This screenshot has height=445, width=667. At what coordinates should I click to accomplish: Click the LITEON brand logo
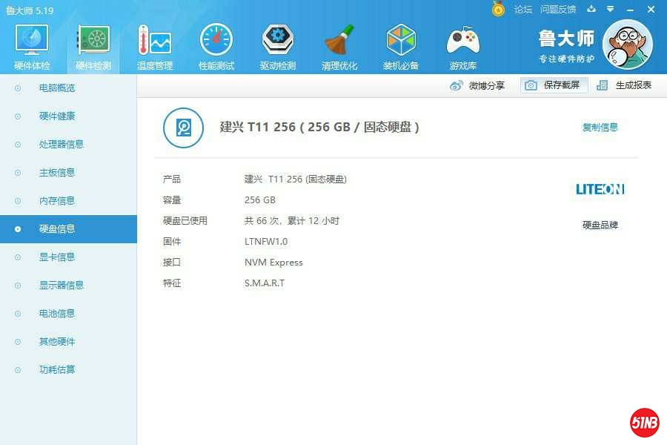pyautogui.click(x=600, y=188)
